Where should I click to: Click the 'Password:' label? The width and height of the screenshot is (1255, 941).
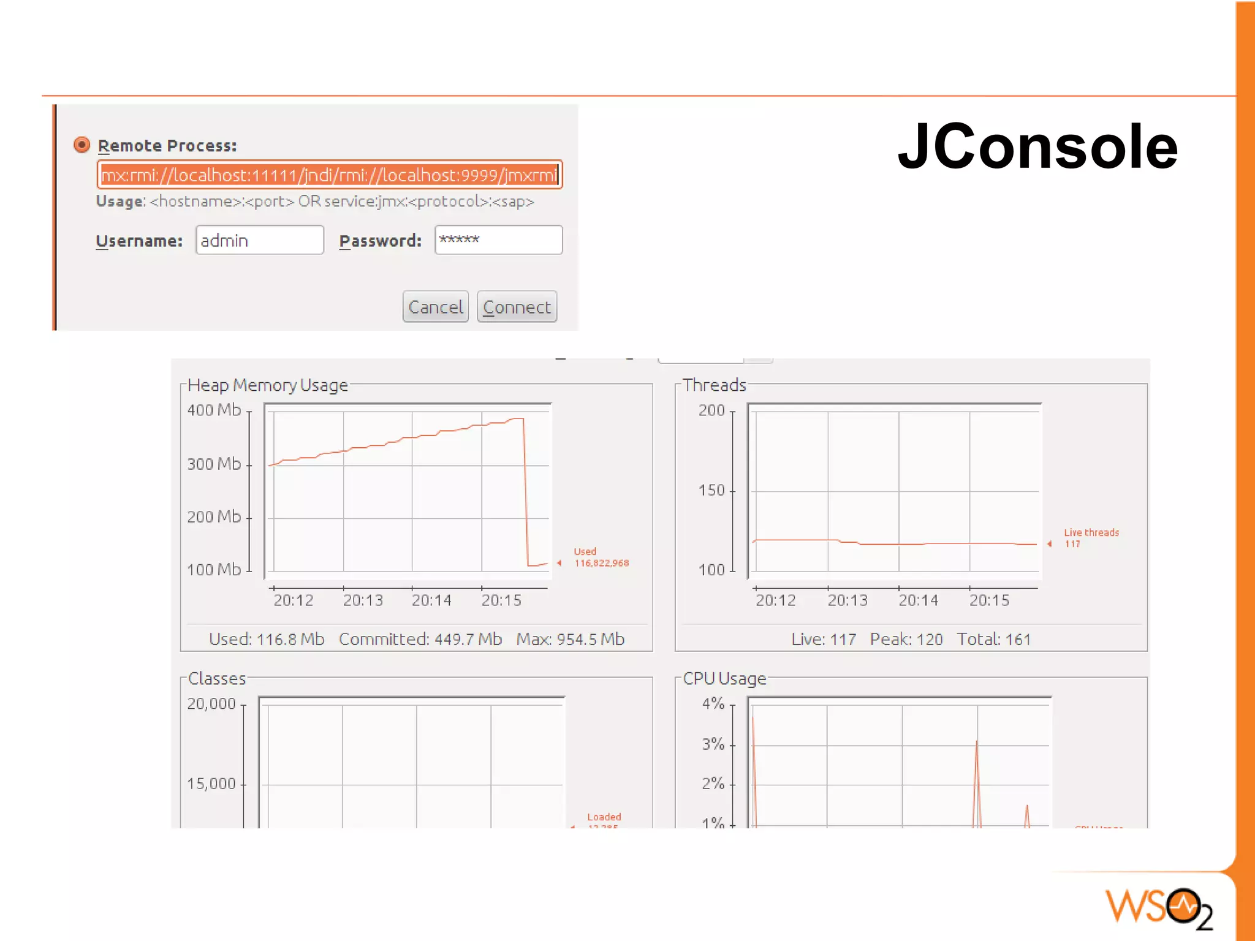pos(381,241)
